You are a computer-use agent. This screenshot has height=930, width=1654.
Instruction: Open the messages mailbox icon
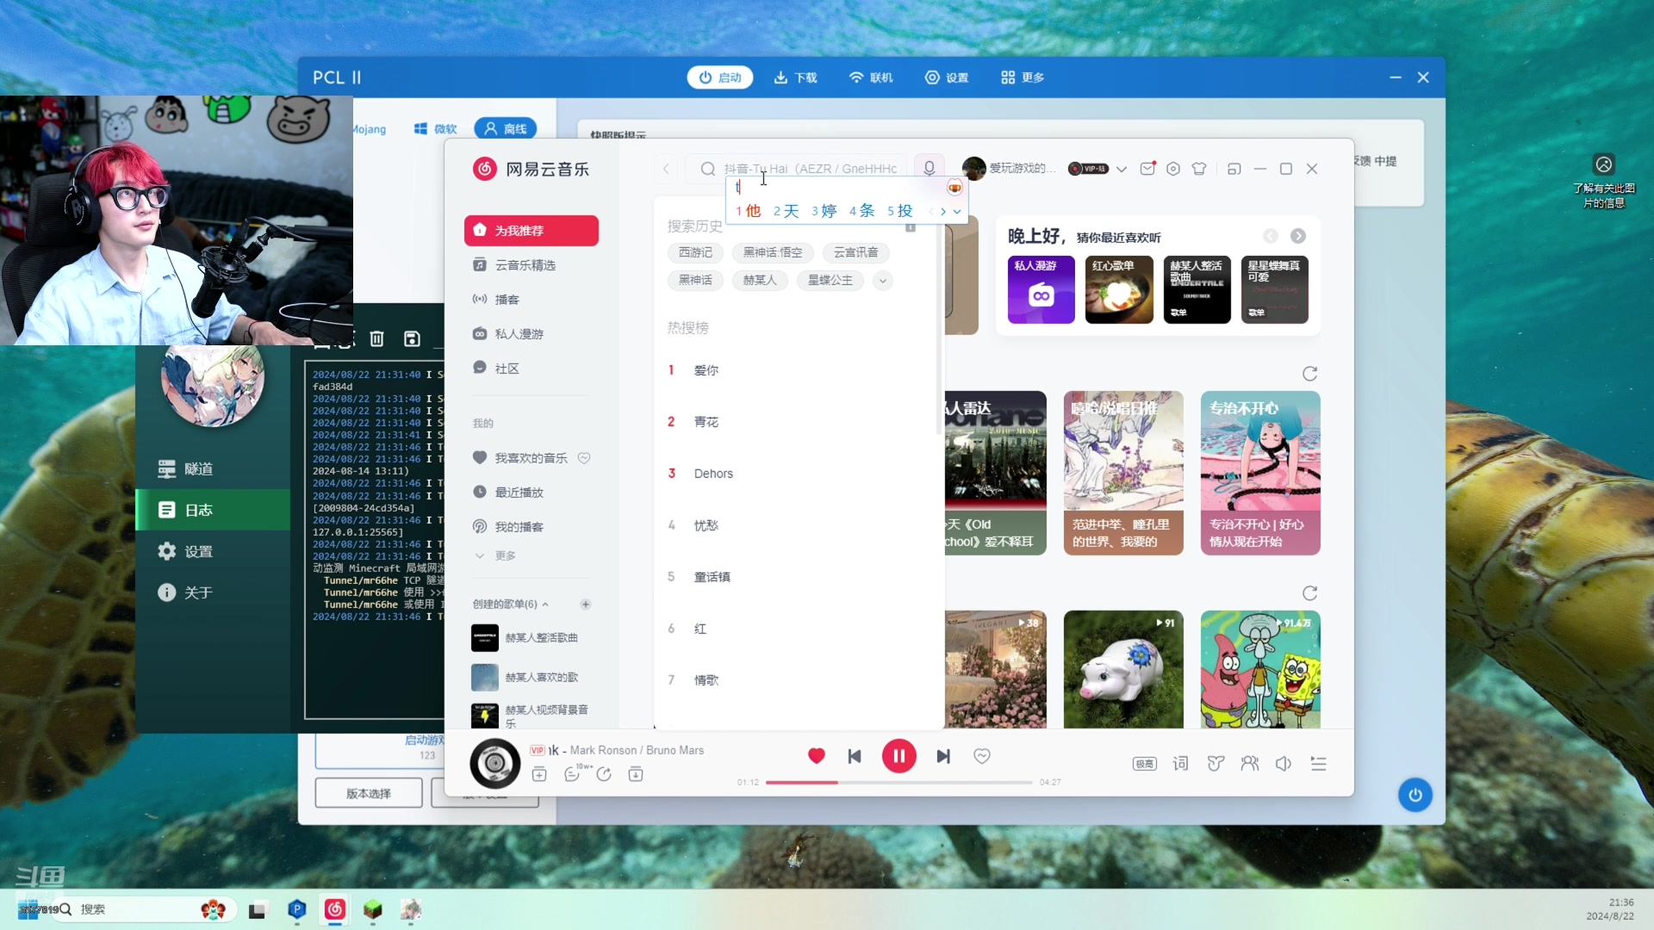point(1147,169)
